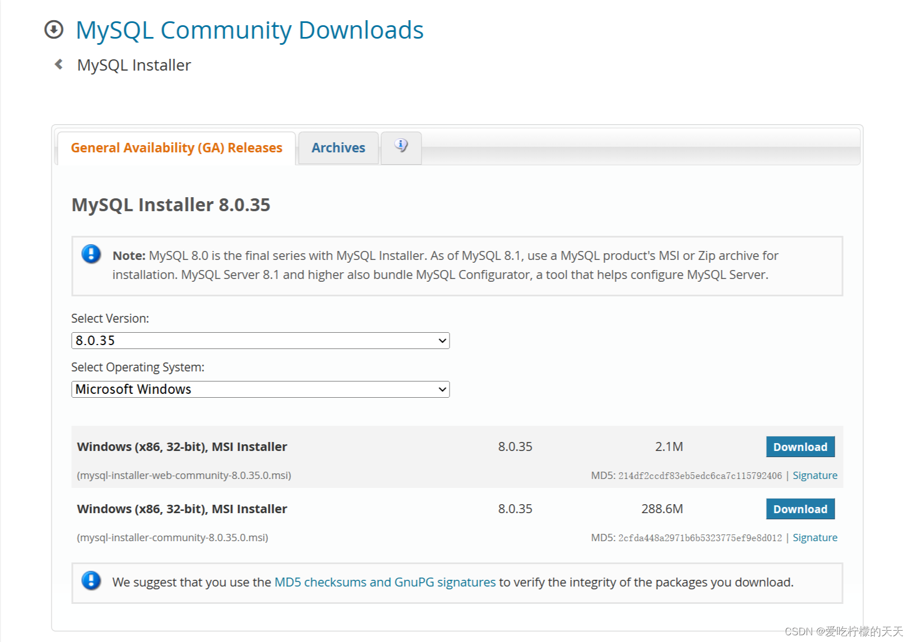
Task: Click the download circle icon beside page title
Action: point(54,30)
